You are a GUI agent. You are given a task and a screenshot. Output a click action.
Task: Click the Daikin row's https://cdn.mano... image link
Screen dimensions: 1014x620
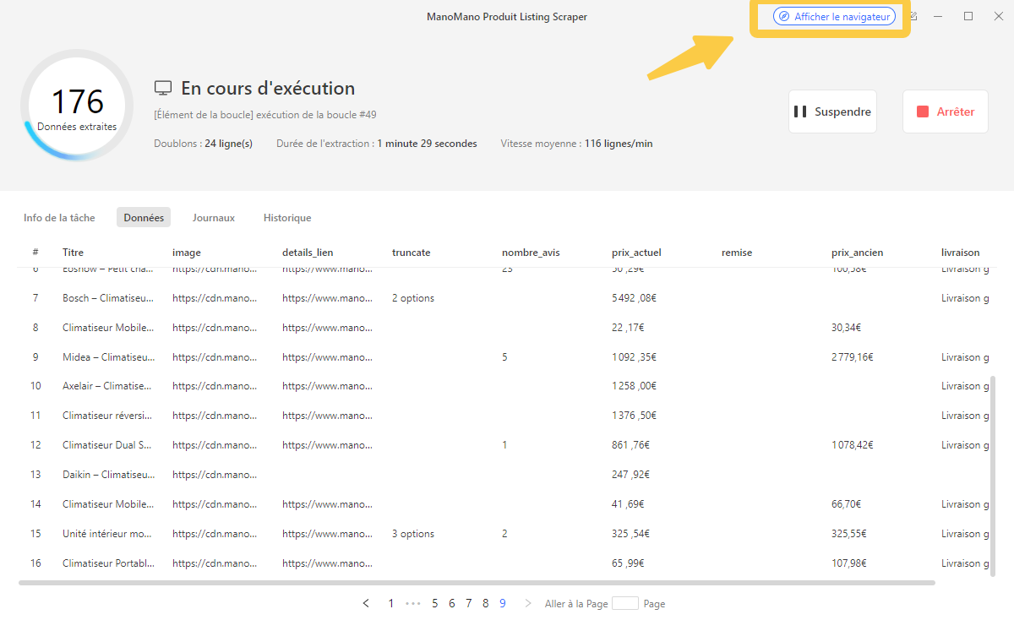pyautogui.click(x=215, y=475)
